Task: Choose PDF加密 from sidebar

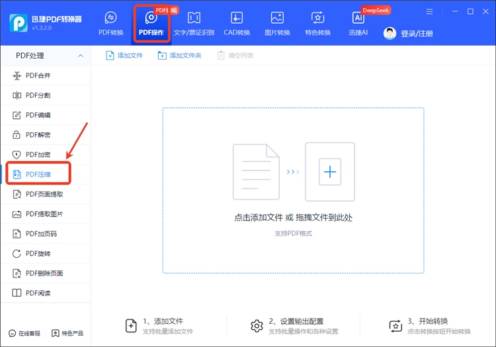Action: (38, 155)
